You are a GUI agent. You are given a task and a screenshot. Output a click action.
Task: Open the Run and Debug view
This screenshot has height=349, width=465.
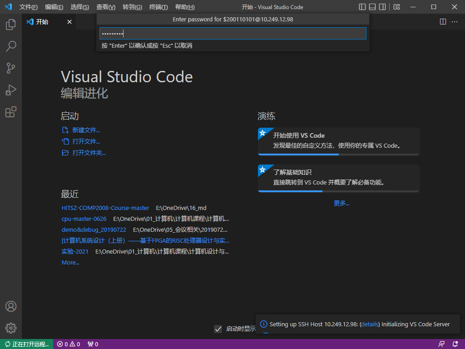11,90
